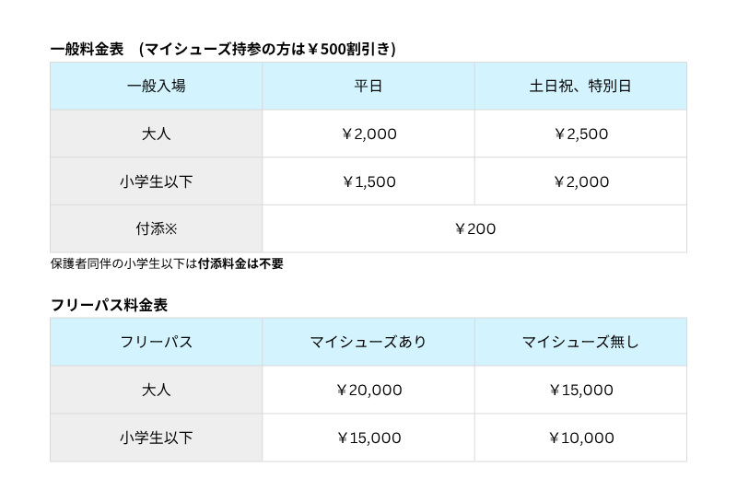Click the ¥200 companion fee cell

pyautogui.click(x=474, y=228)
